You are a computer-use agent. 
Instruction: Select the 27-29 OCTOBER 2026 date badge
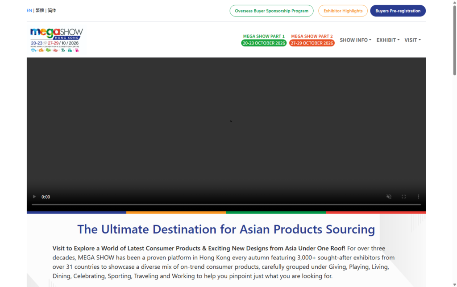tap(312, 43)
